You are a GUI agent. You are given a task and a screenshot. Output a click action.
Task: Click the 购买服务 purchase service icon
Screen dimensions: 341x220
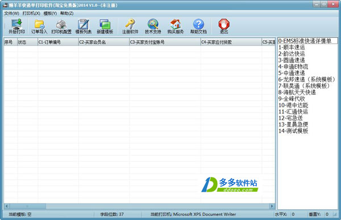tap(176, 26)
